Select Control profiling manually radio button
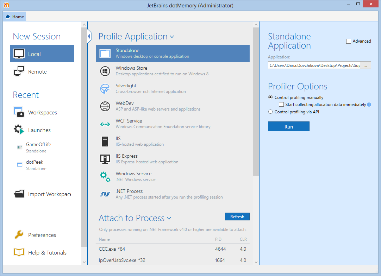This screenshot has height=276, width=381. pyautogui.click(x=270, y=97)
